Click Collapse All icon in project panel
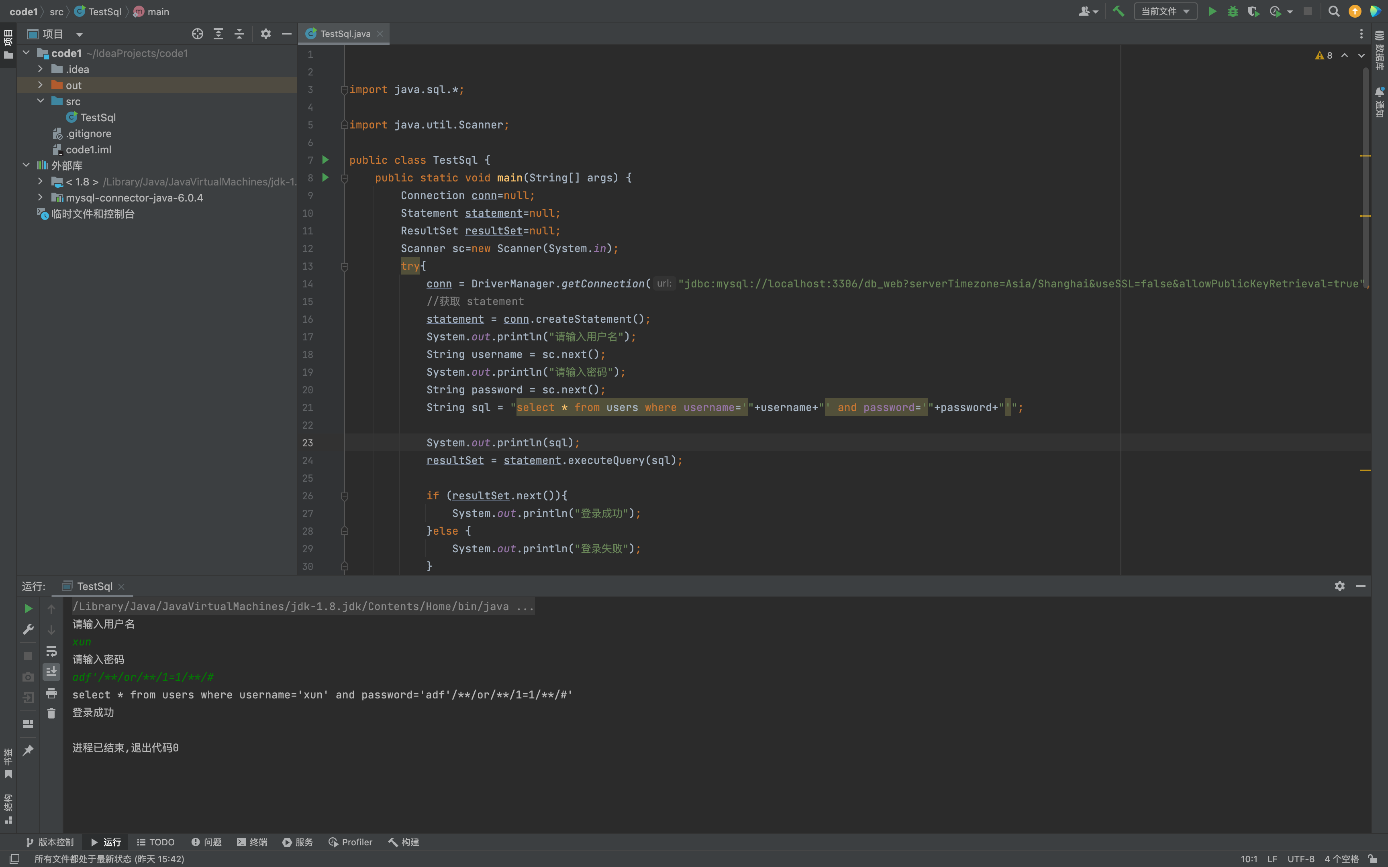 coord(239,34)
